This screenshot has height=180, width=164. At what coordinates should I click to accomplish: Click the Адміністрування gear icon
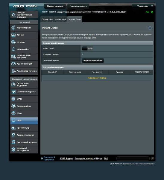point(13,135)
